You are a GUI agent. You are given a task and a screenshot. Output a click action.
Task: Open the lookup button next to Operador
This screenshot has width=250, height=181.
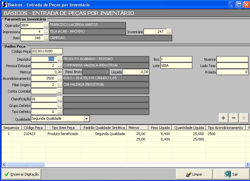pyautogui.click(x=46, y=25)
